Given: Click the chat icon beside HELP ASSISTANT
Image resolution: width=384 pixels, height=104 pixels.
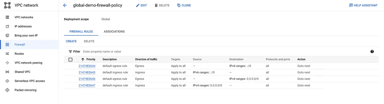Looking at the screenshot, I should [351, 5].
